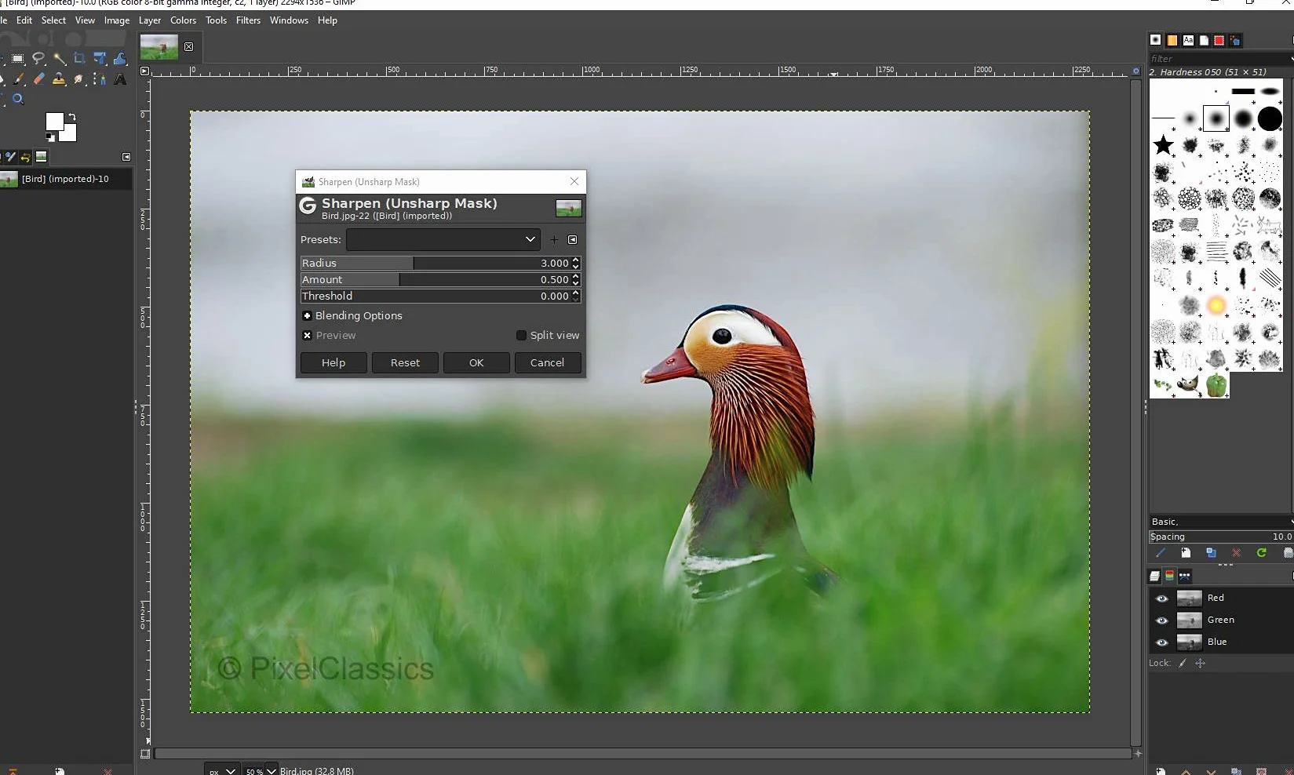Select the Warp Transform tool
Screen dimensions: 1294x775
coord(119,59)
